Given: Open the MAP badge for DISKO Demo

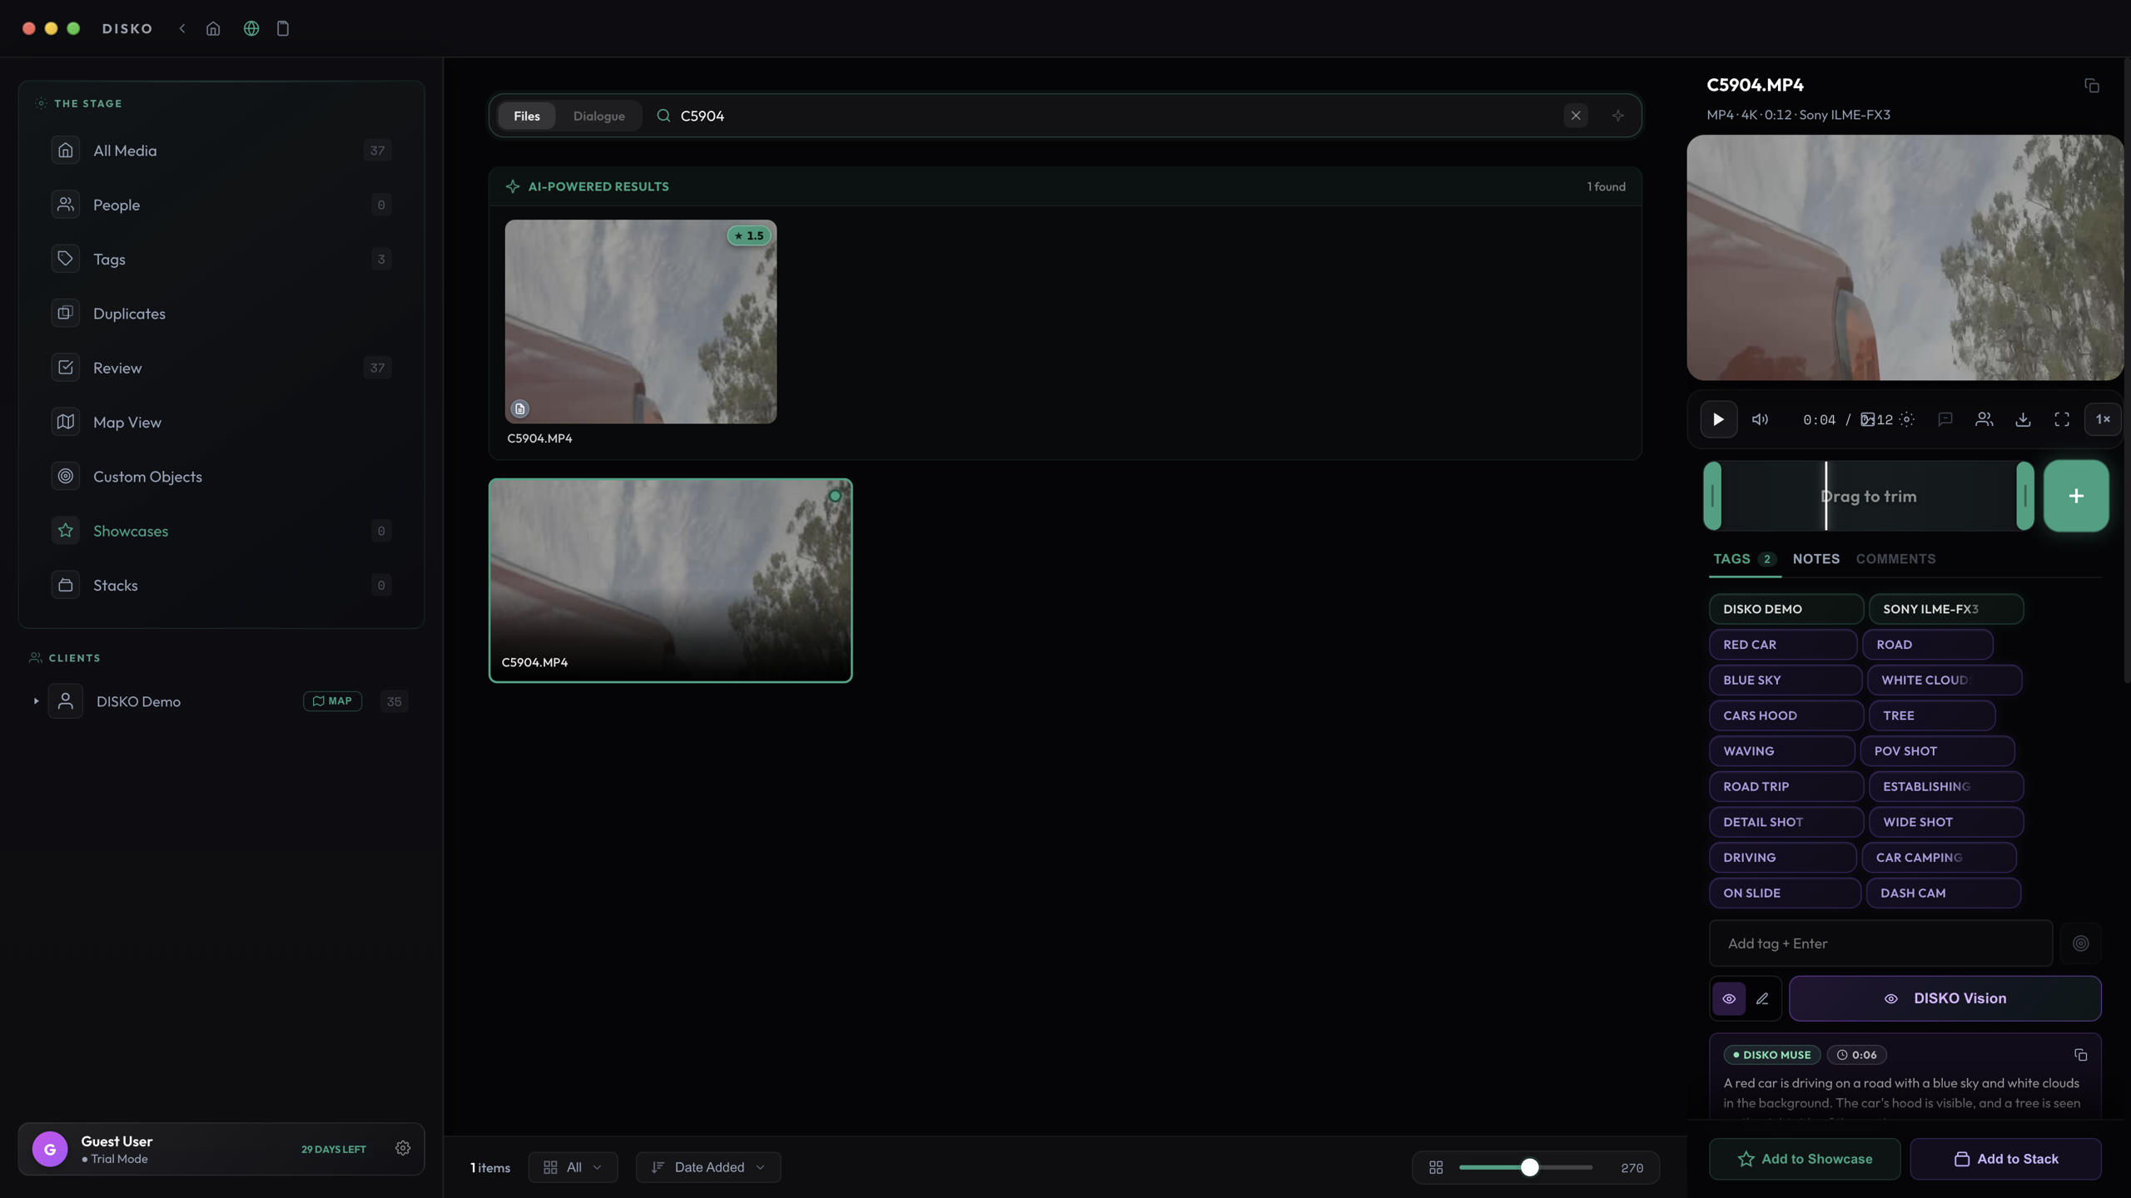Looking at the screenshot, I should click(332, 701).
